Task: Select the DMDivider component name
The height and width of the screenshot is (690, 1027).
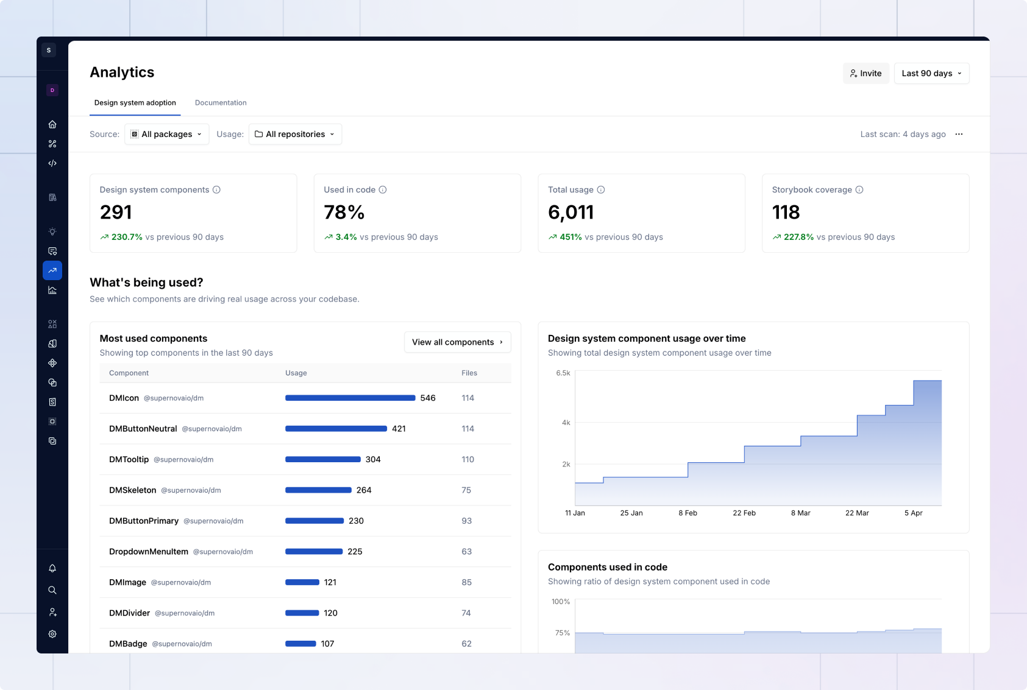Action: point(129,613)
